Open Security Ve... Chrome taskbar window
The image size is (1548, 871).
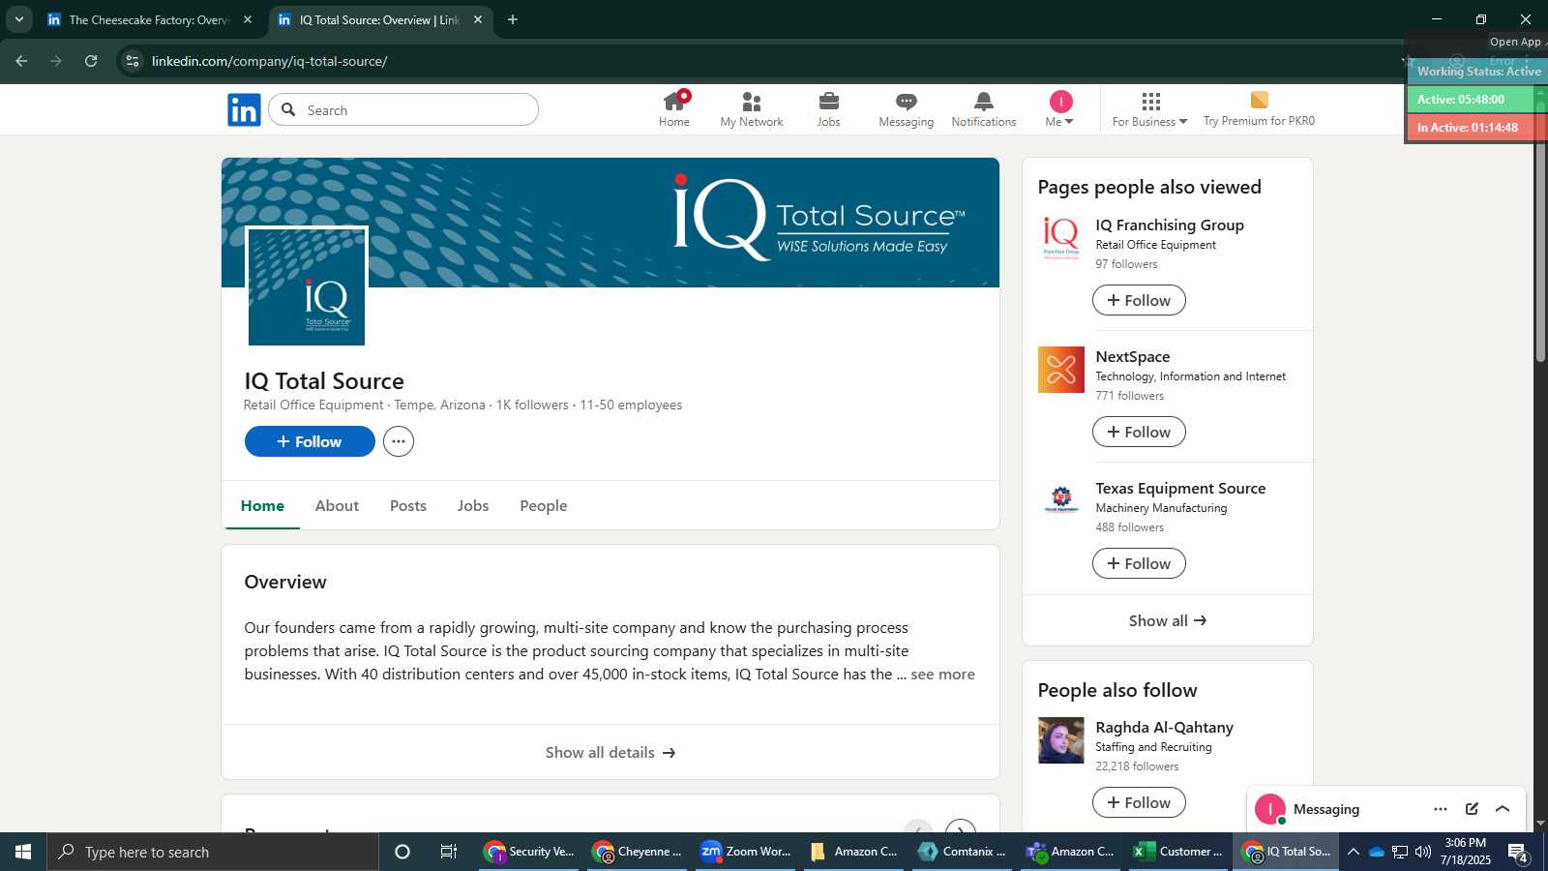[x=529, y=852]
